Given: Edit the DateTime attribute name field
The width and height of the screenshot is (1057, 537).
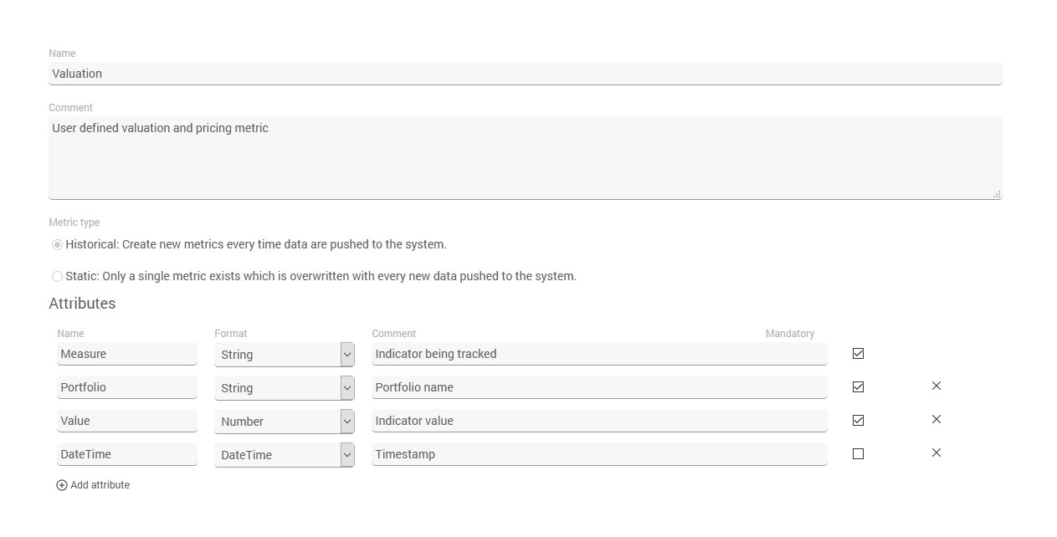Looking at the screenshot, I should click(127, 454).
